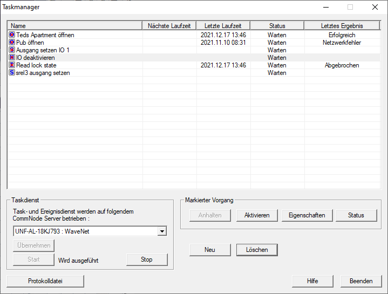The height and width of the screenshot is (294, 388).
Task: Sort by Letzte Laufzeit column header
Action: click(x=223, y=25)
